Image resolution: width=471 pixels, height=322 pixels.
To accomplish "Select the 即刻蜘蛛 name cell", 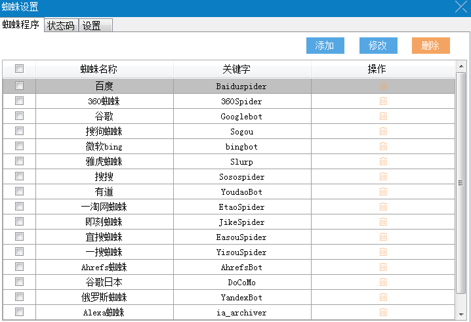I will pyautogui.click(x=104, y=222).
